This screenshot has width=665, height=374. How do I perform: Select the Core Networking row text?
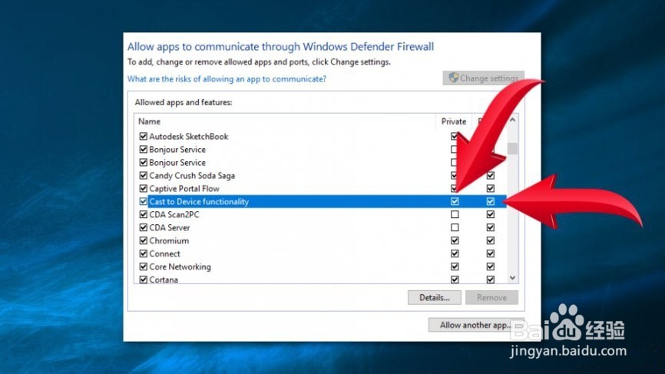point(180,266)
